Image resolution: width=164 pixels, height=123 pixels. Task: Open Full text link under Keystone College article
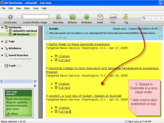click(x=64, y=88)
